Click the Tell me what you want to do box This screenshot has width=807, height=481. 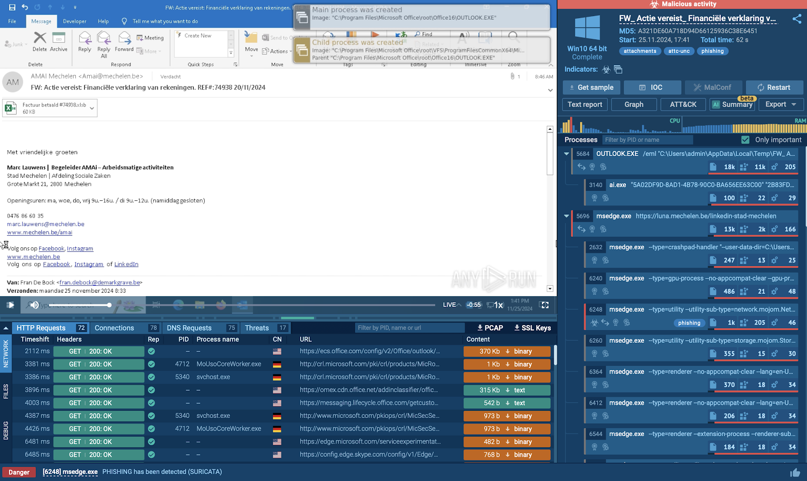click(x=165, y=21)
